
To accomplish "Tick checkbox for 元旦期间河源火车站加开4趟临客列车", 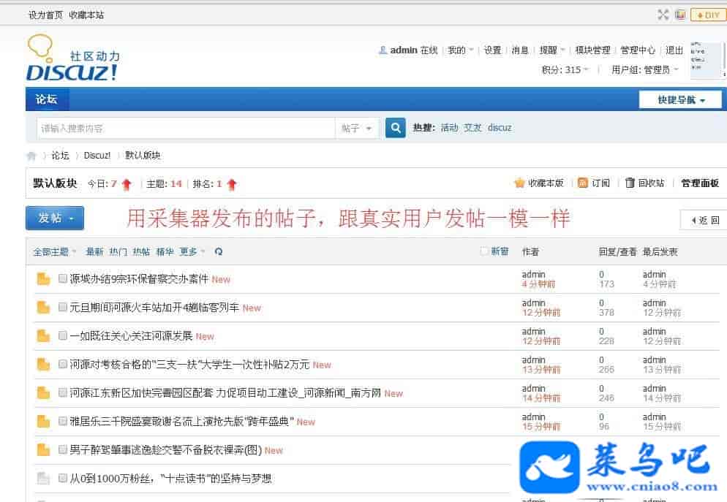I will click(63, 308).
